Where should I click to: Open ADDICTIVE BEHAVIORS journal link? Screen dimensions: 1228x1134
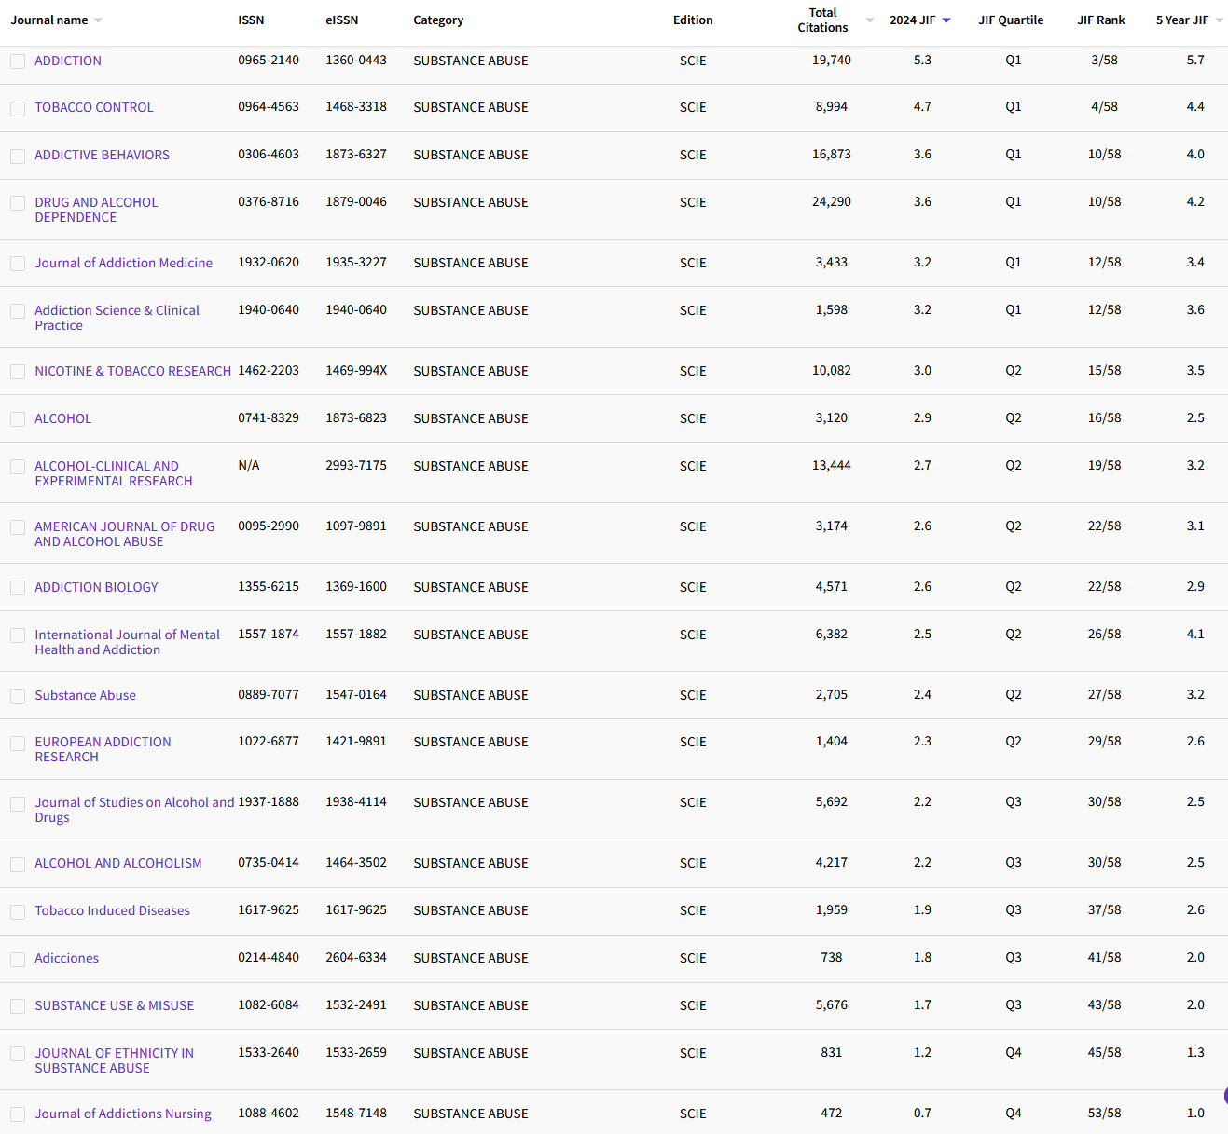[x=102, y=155]
